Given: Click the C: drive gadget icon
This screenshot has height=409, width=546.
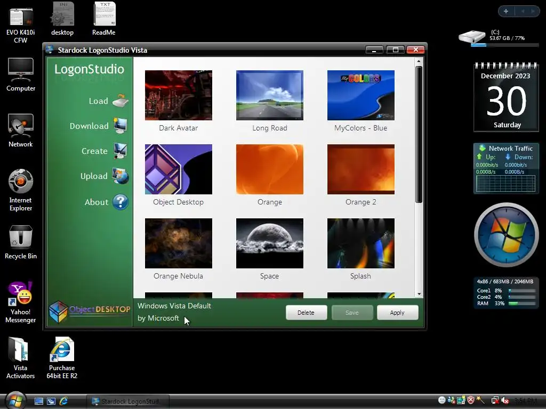Looking at the screenshot, I should (472, 37).
